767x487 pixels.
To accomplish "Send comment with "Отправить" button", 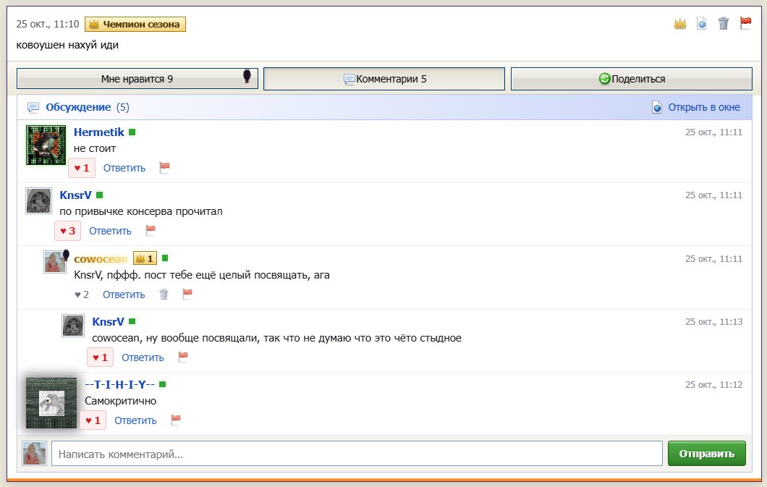I will [x=707, y=454].
